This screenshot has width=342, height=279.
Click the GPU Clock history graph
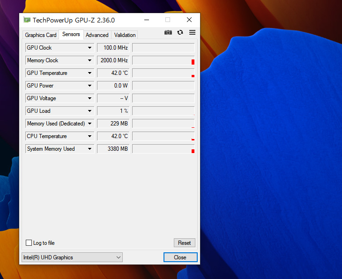point(164,48)
